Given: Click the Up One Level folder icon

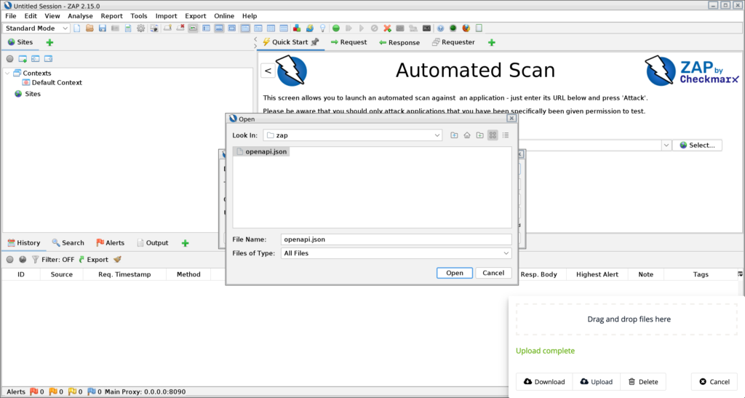Looking at the screenshot, I should click(x=454, y=135).
